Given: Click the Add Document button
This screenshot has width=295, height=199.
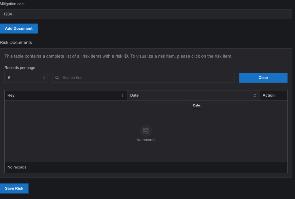Looking at the screenshot, I should (x=19, y=29).
